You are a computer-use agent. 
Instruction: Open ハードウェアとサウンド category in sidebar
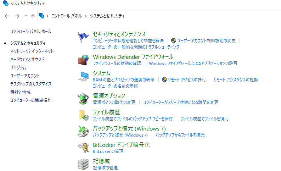coord(27,59)
